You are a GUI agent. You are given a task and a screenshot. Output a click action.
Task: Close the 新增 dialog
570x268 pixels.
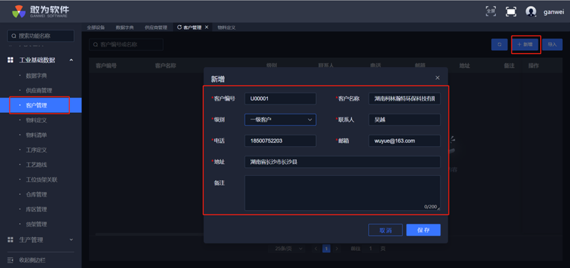(437, 78)
